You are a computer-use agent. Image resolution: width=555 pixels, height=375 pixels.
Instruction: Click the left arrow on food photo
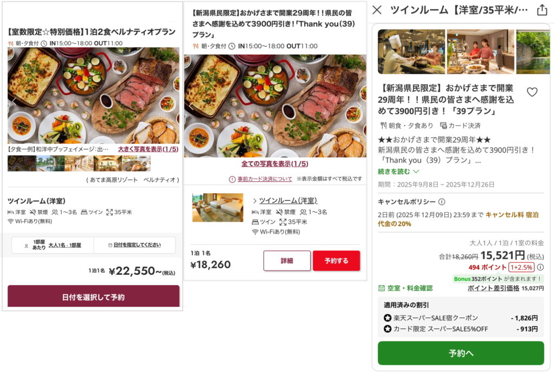(15, 102)
